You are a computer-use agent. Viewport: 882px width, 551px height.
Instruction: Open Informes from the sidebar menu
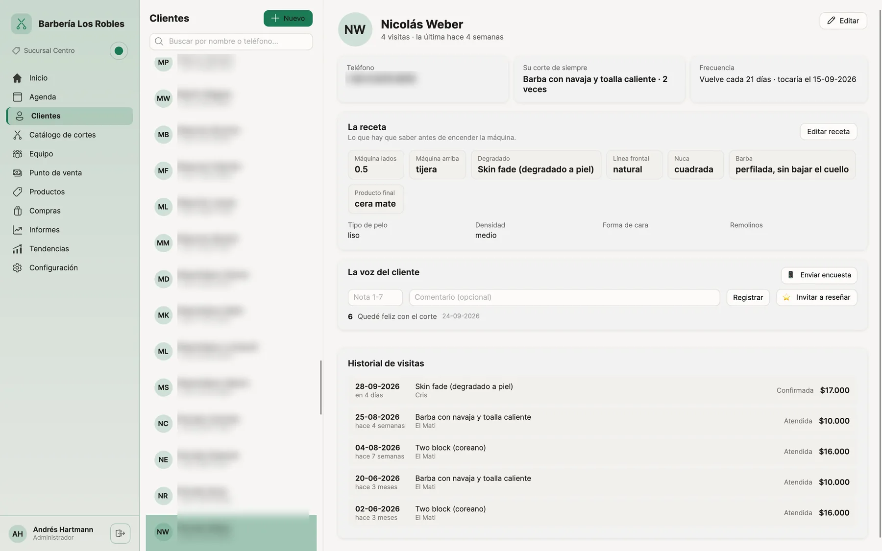point(70,230)
